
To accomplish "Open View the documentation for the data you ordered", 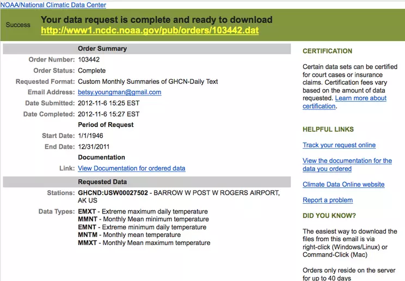I will click(347, 164).
